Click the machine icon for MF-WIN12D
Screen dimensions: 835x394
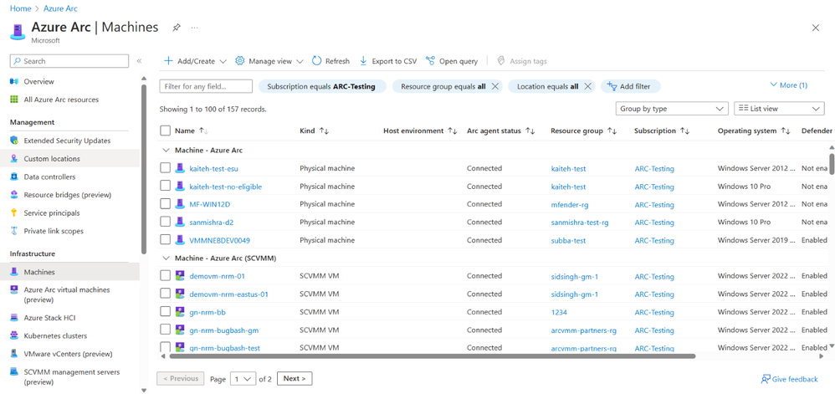180,204
